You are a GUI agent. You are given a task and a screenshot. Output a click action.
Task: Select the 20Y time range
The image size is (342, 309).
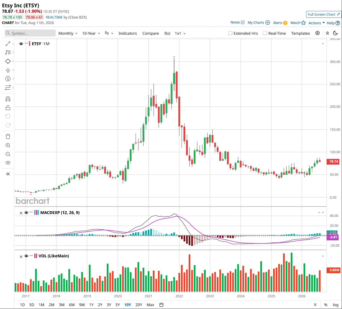pyautogui.click(x=139, y=305)
